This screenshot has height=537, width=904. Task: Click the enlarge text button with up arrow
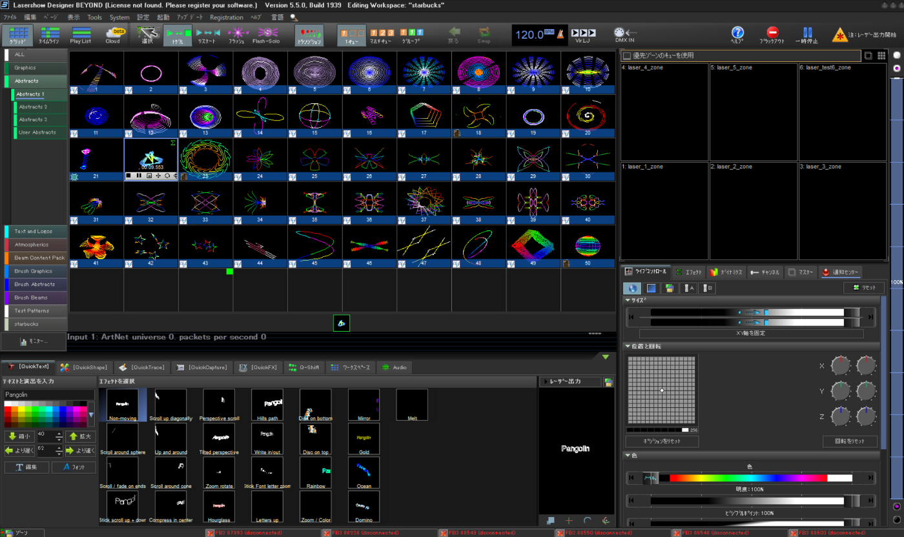pyautogui.click(x=81, y=437)
